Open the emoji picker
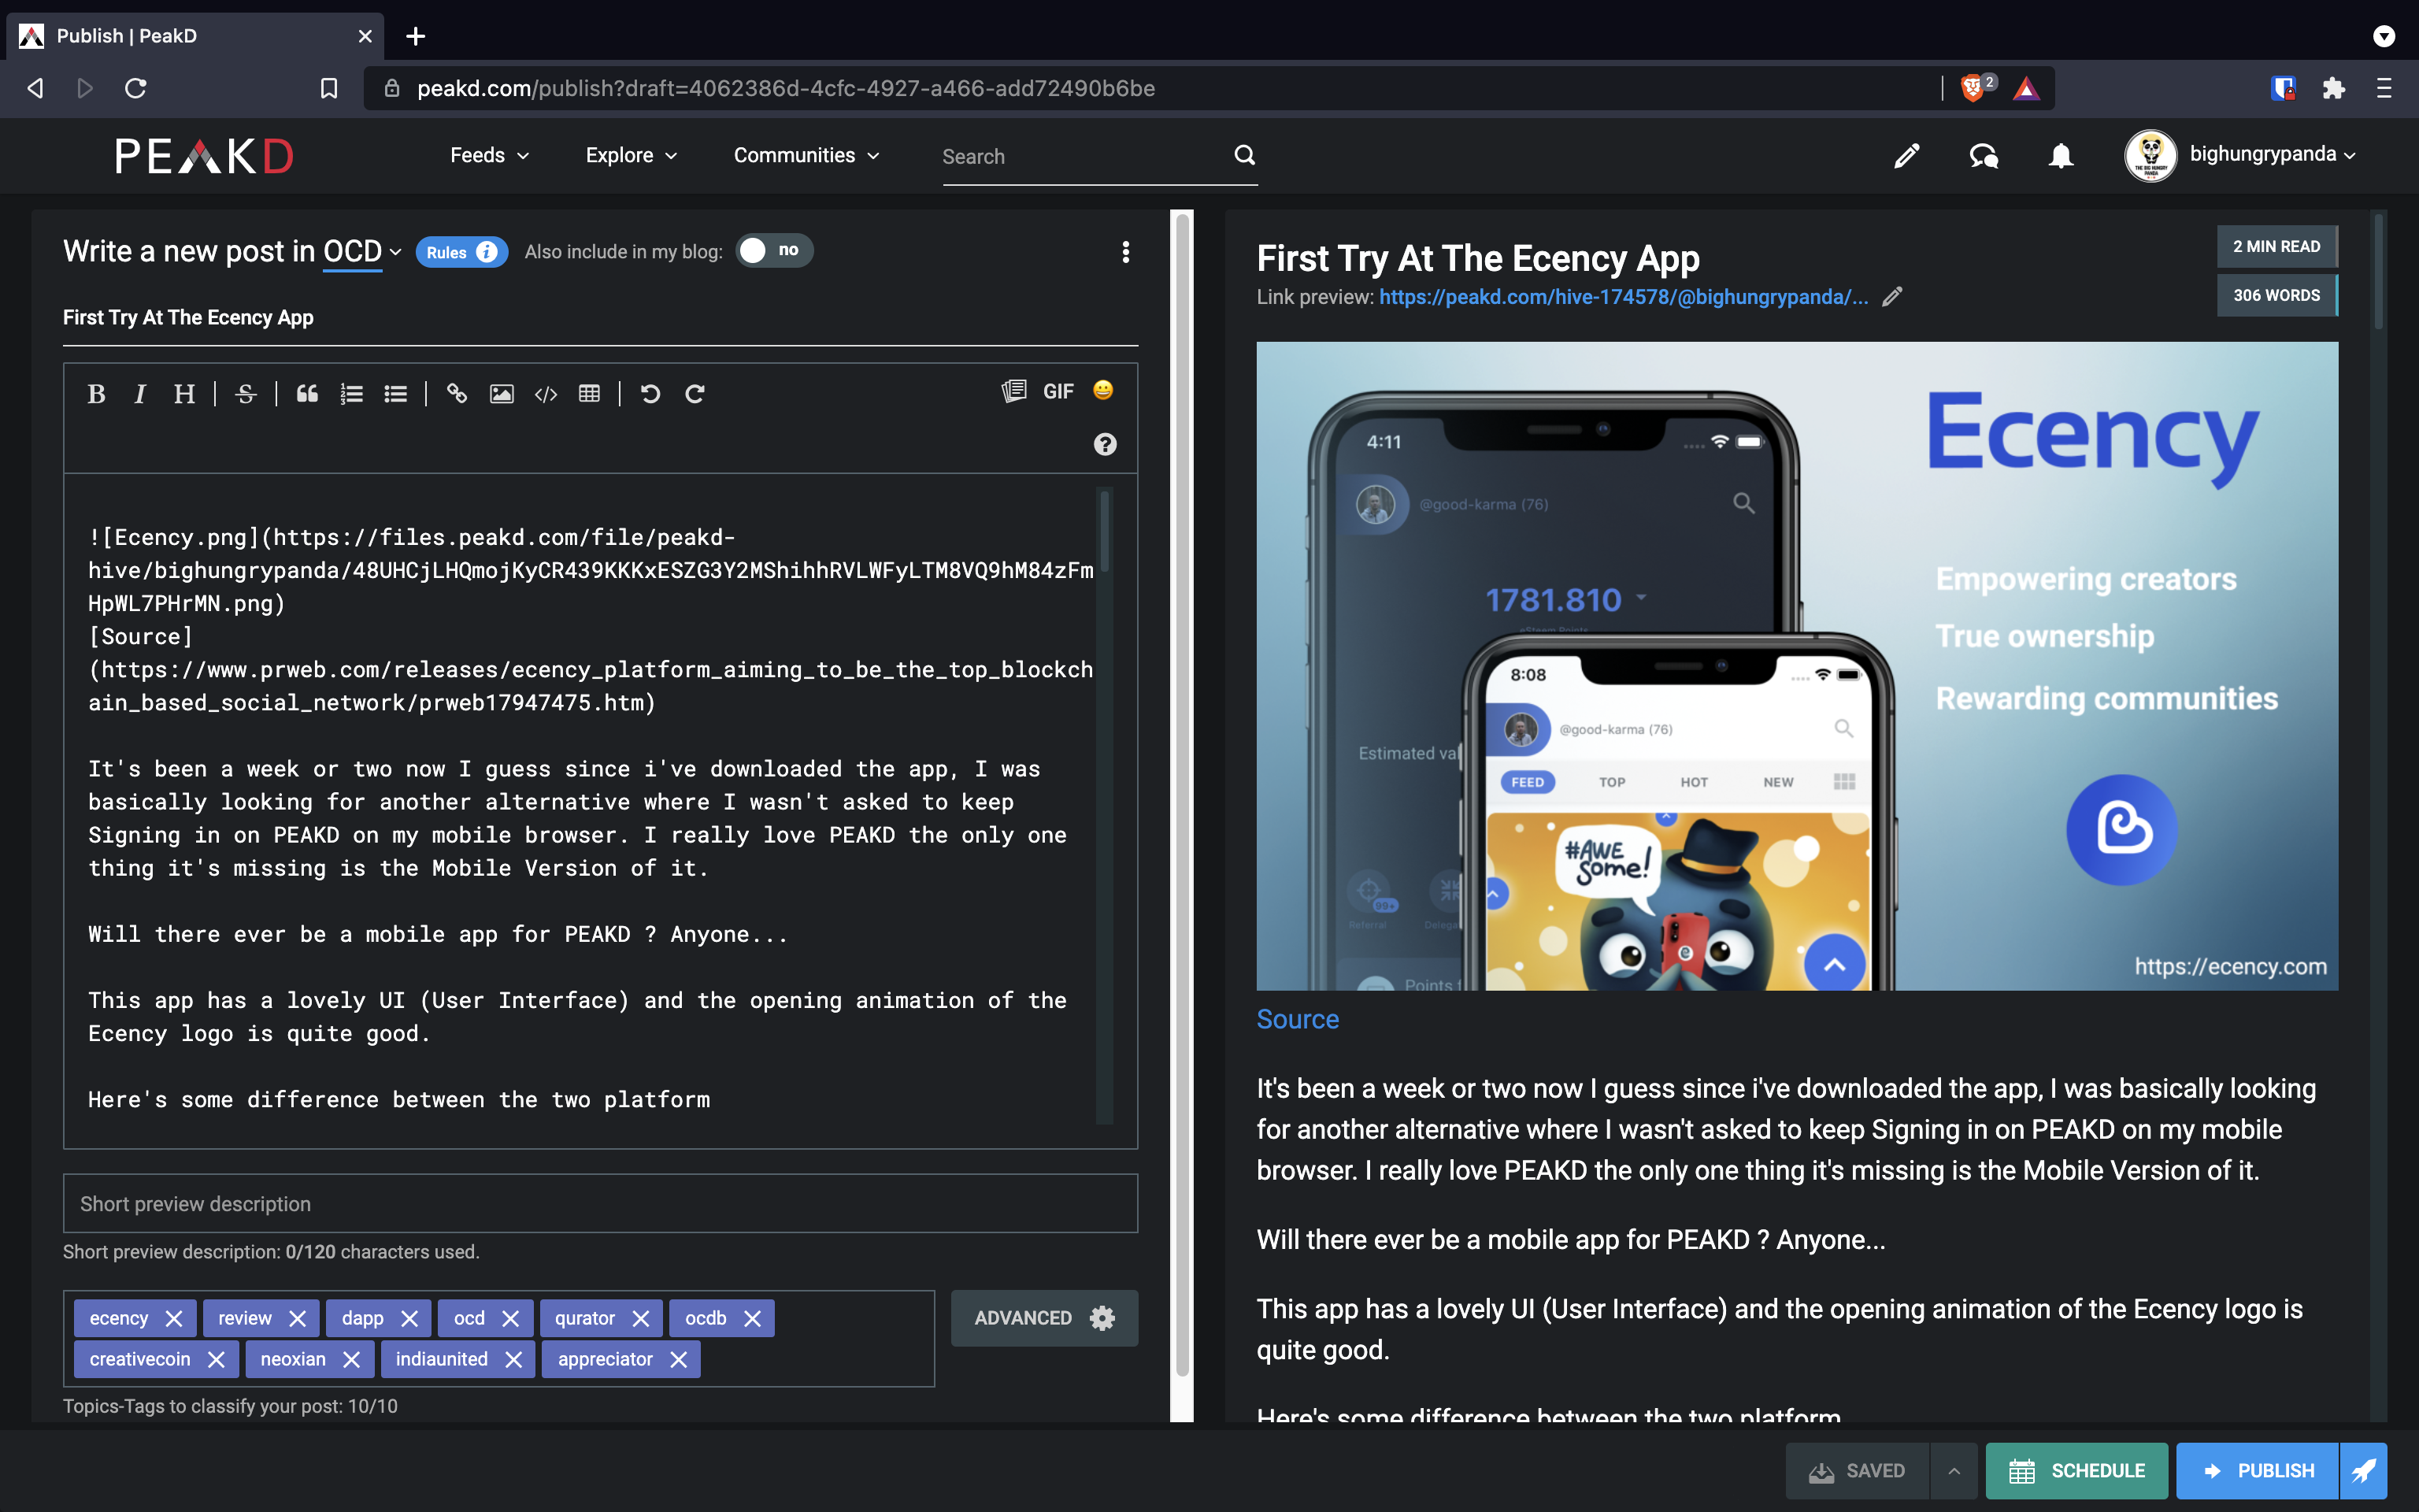2419x1512 pixels. pyautogui.click(x=1102, y=390)
